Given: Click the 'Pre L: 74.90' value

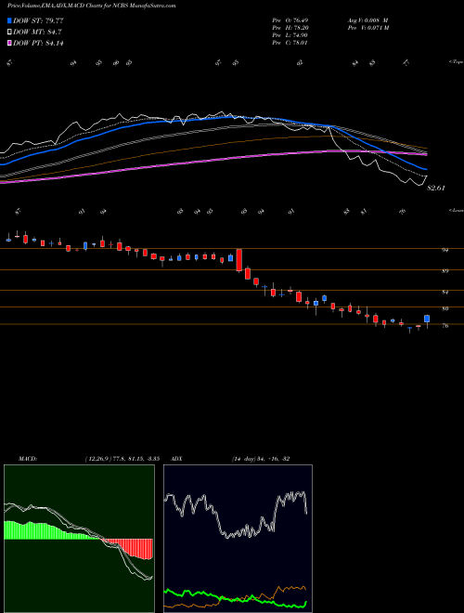Looking at the screenshot, I should [290, 35].
